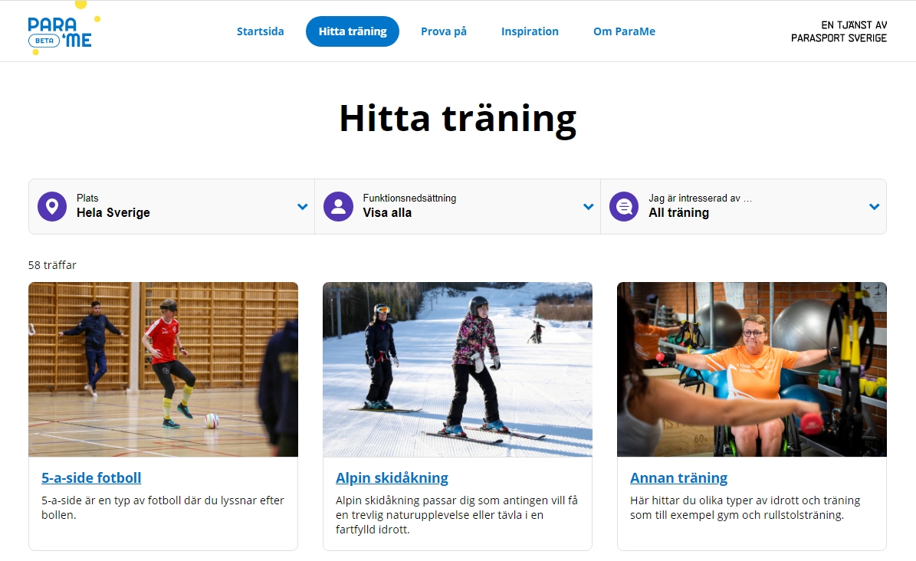Open the Om ParaMe page

(624, 31)
